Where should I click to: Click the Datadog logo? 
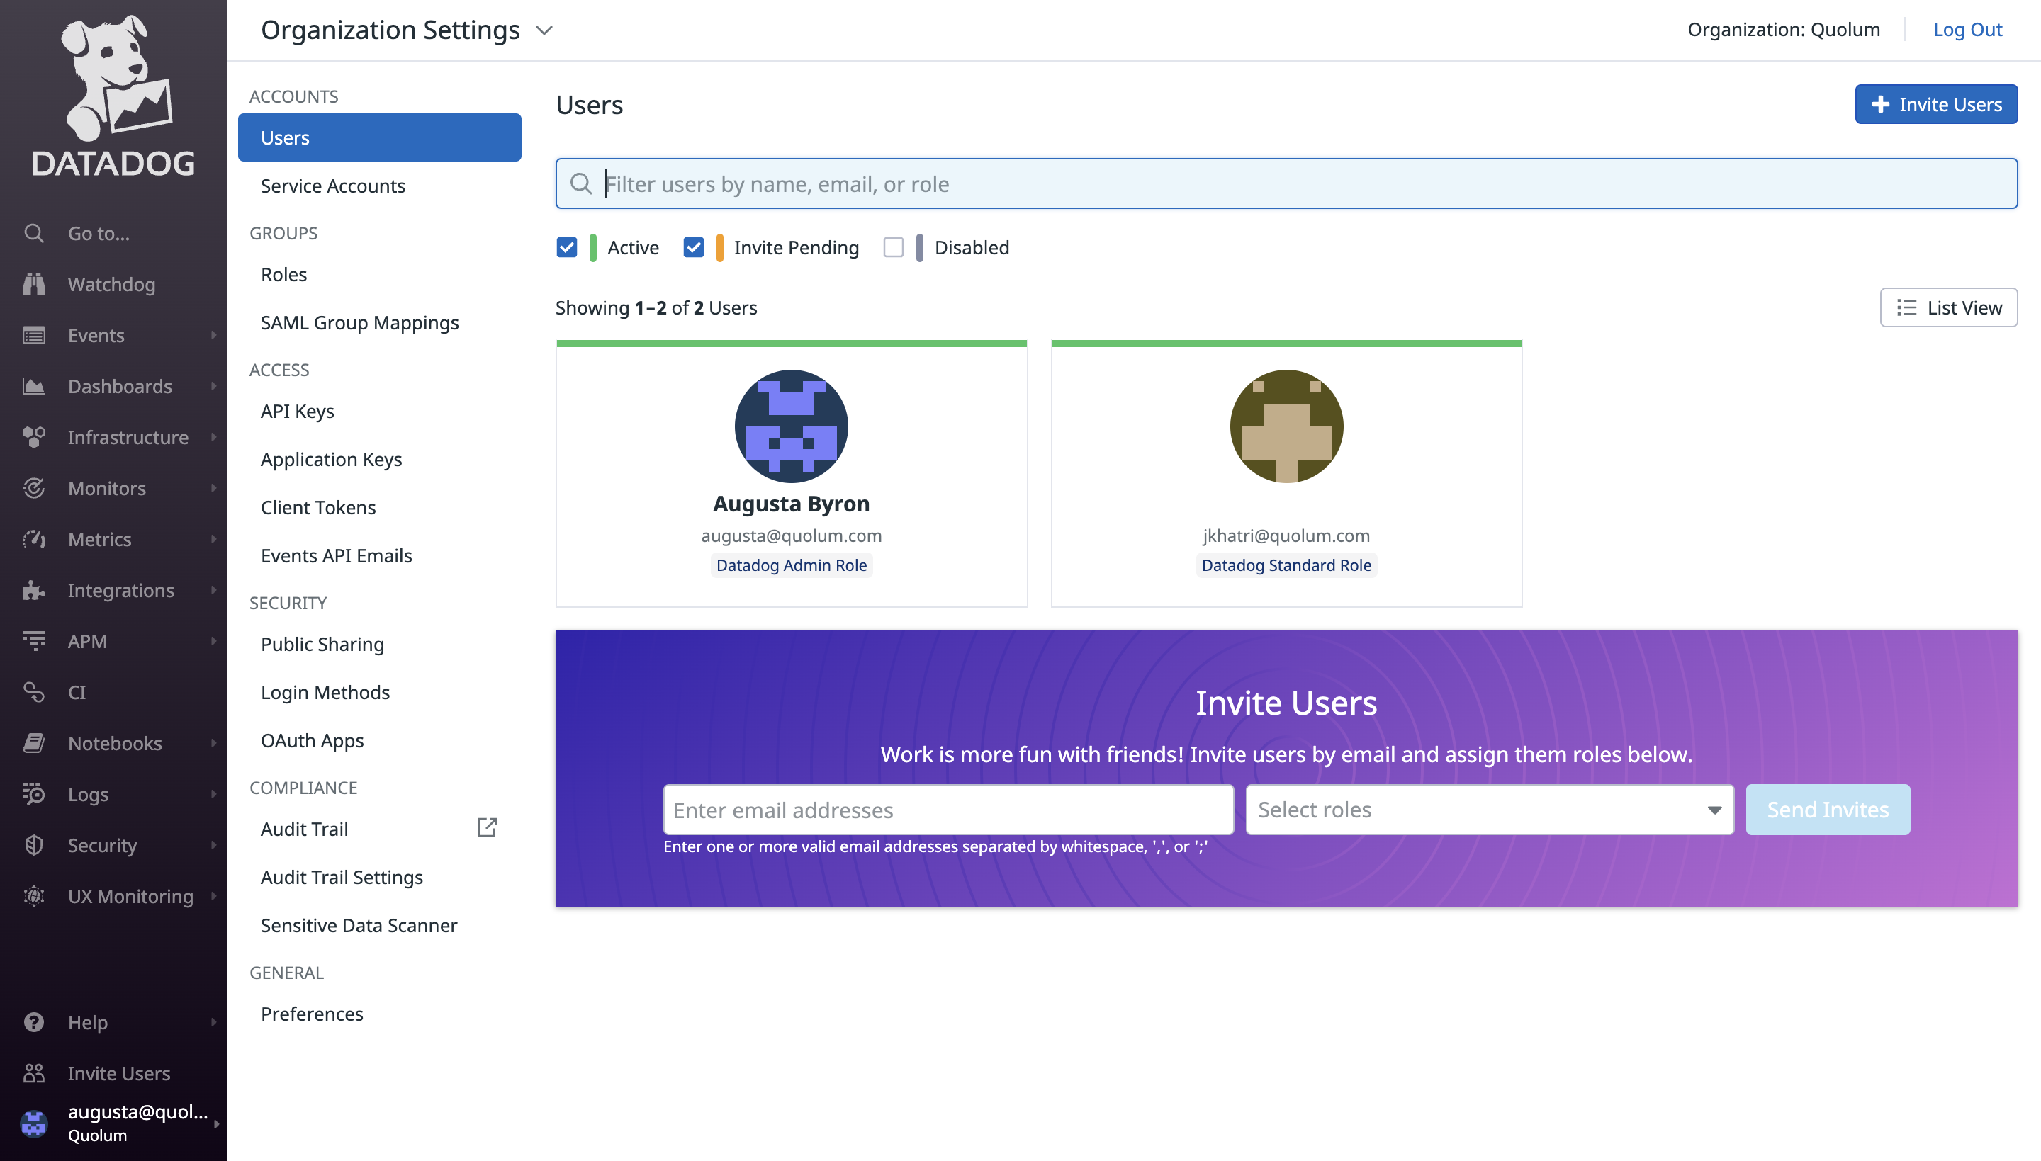[113, 96]
